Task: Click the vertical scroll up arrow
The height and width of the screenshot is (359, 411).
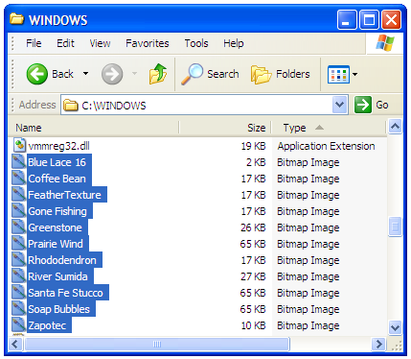Action: (395, 127)
